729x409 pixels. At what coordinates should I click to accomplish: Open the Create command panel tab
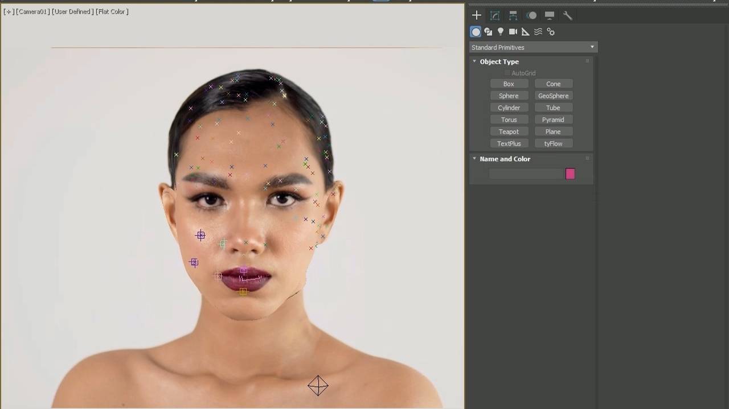coord(477,15)
